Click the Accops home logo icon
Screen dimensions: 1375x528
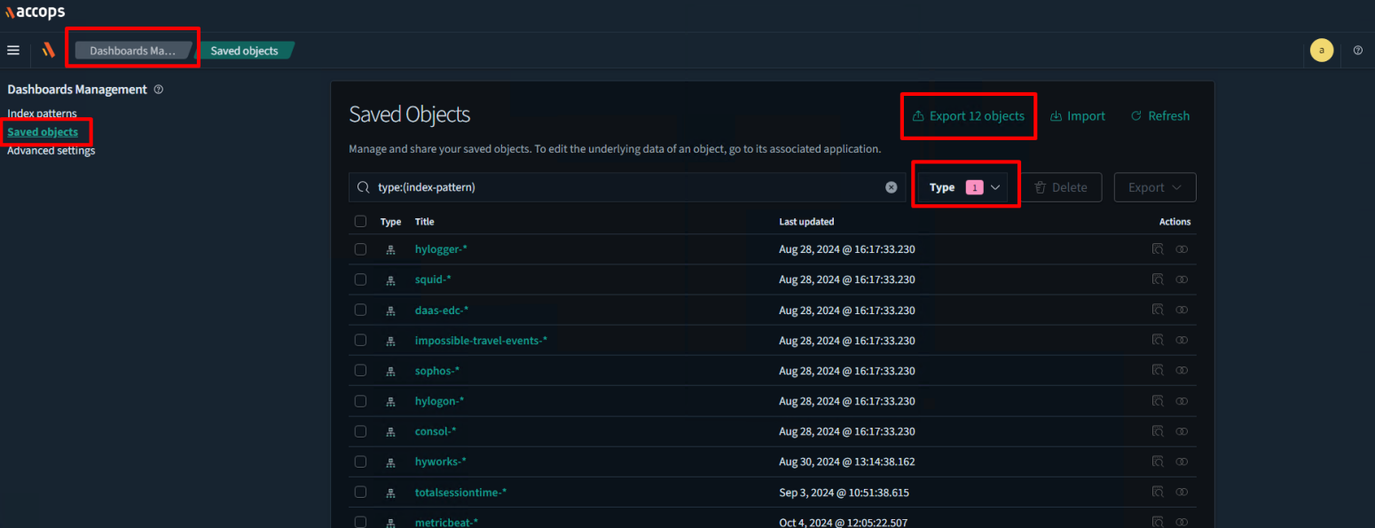click(49, 51)
